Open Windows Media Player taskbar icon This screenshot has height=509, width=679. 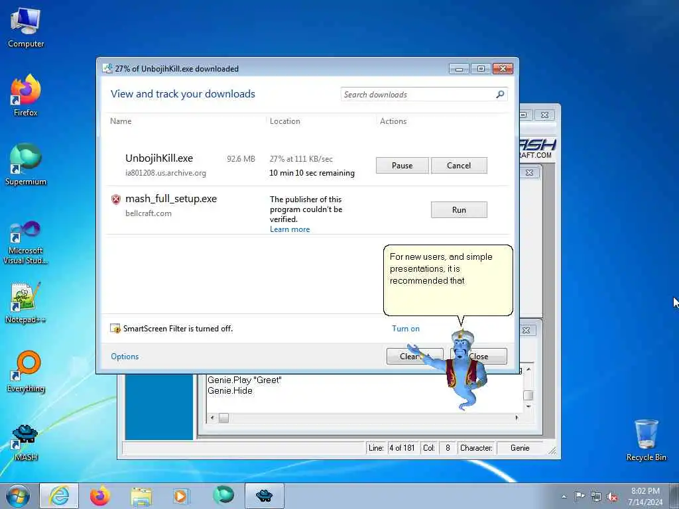pyautogui.click(x=180, y=496)
